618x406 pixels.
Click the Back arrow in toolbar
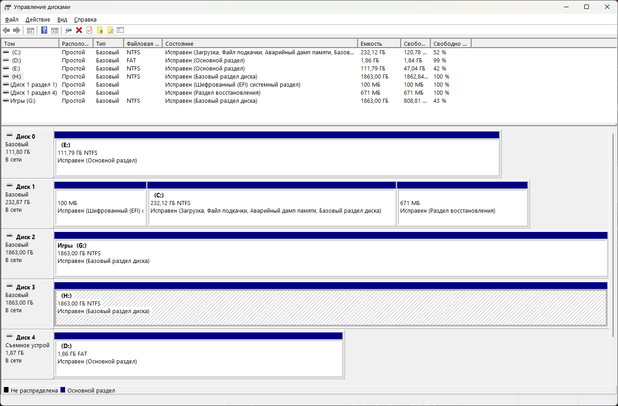click(x=6, y=30)
